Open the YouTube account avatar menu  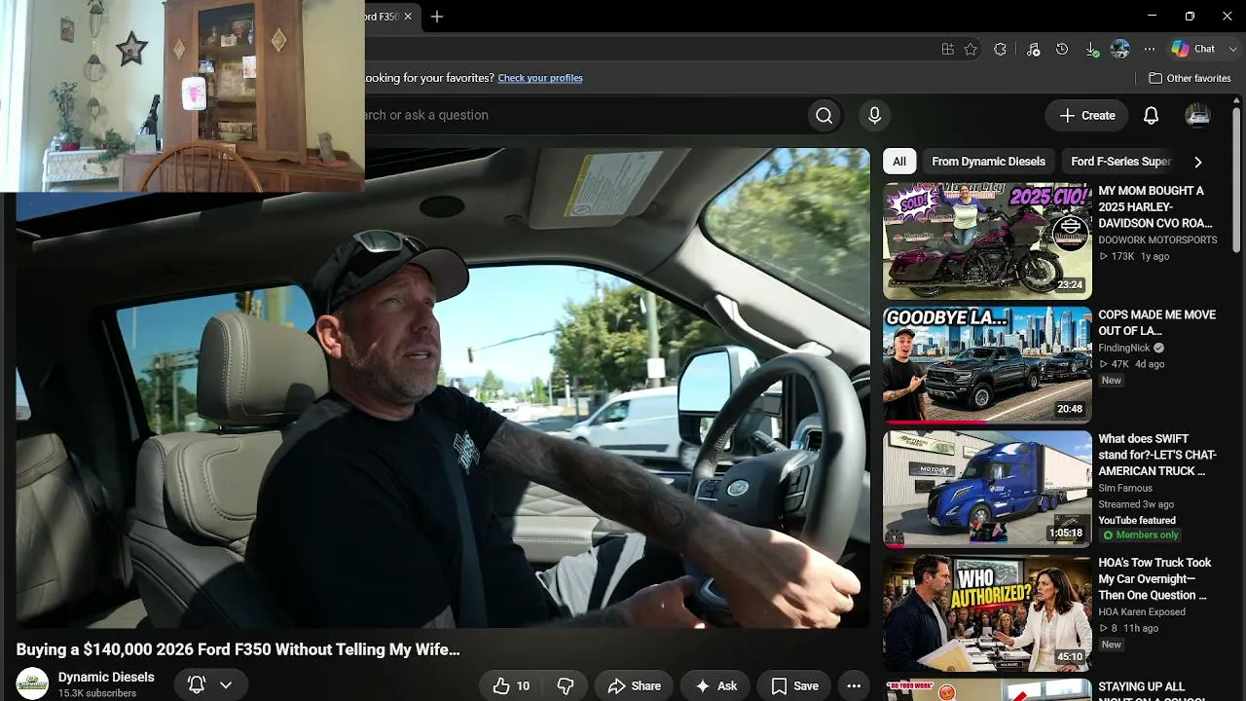click(1197, 115)
